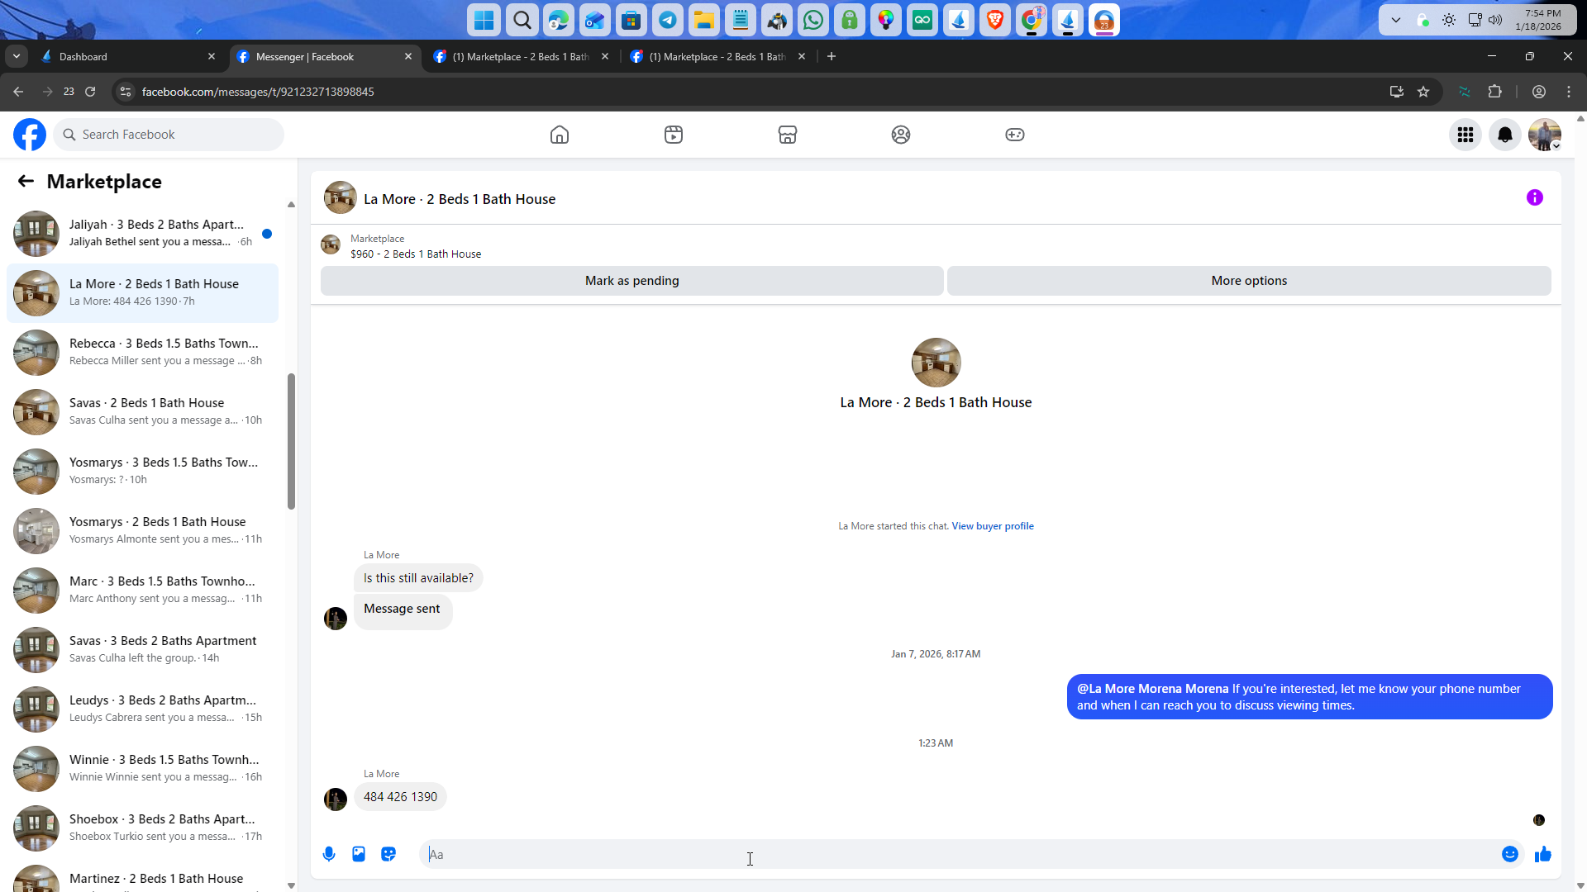
Task: Click the voice clip microphone icon
Action: [x=329, y=854]
